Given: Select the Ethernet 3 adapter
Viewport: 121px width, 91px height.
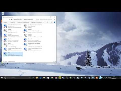Looking at the screenshot, I should (x=33, y=35).
